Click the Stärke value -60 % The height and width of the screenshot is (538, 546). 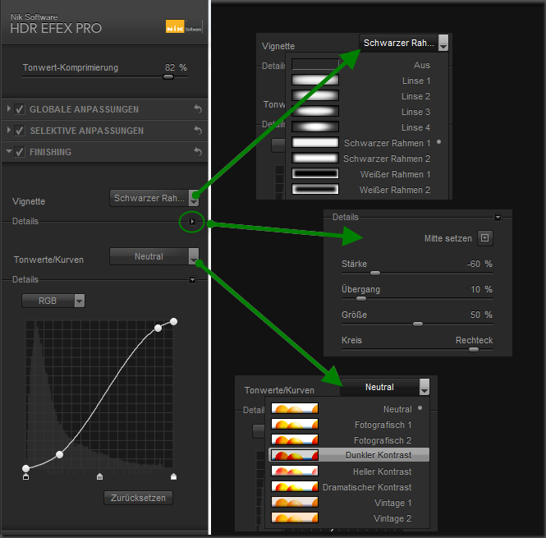point(479,264)
